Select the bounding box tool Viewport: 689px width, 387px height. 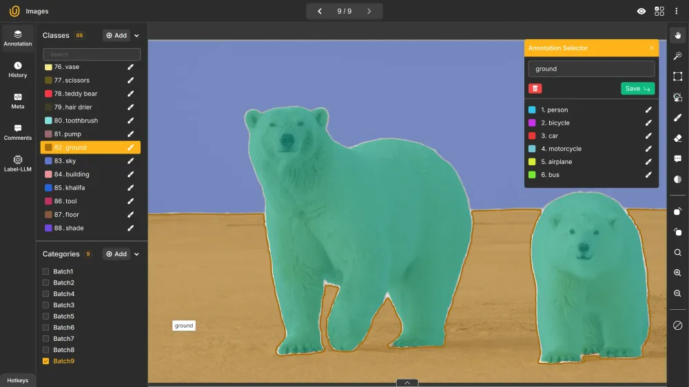tap(678, 76)
